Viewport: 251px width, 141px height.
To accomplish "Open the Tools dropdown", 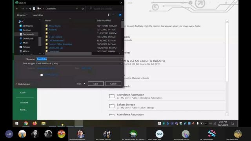I will tap(81, 83).
